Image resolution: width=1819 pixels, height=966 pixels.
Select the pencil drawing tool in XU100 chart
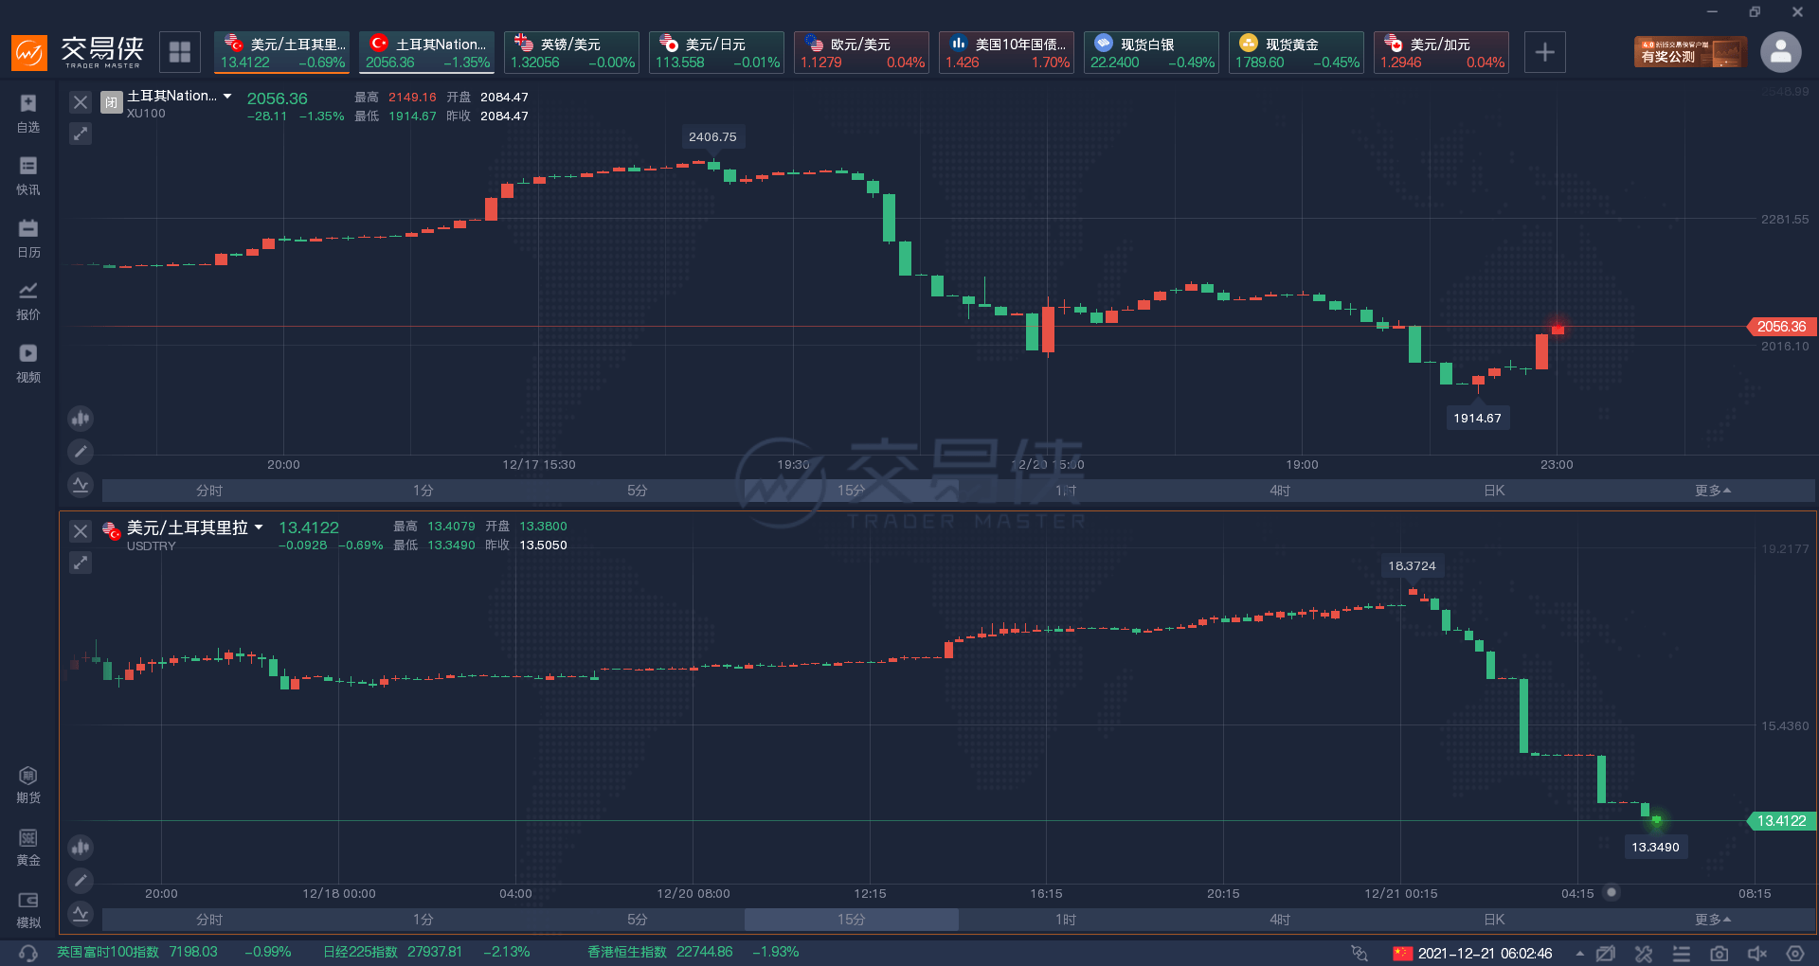pos(81,452)
